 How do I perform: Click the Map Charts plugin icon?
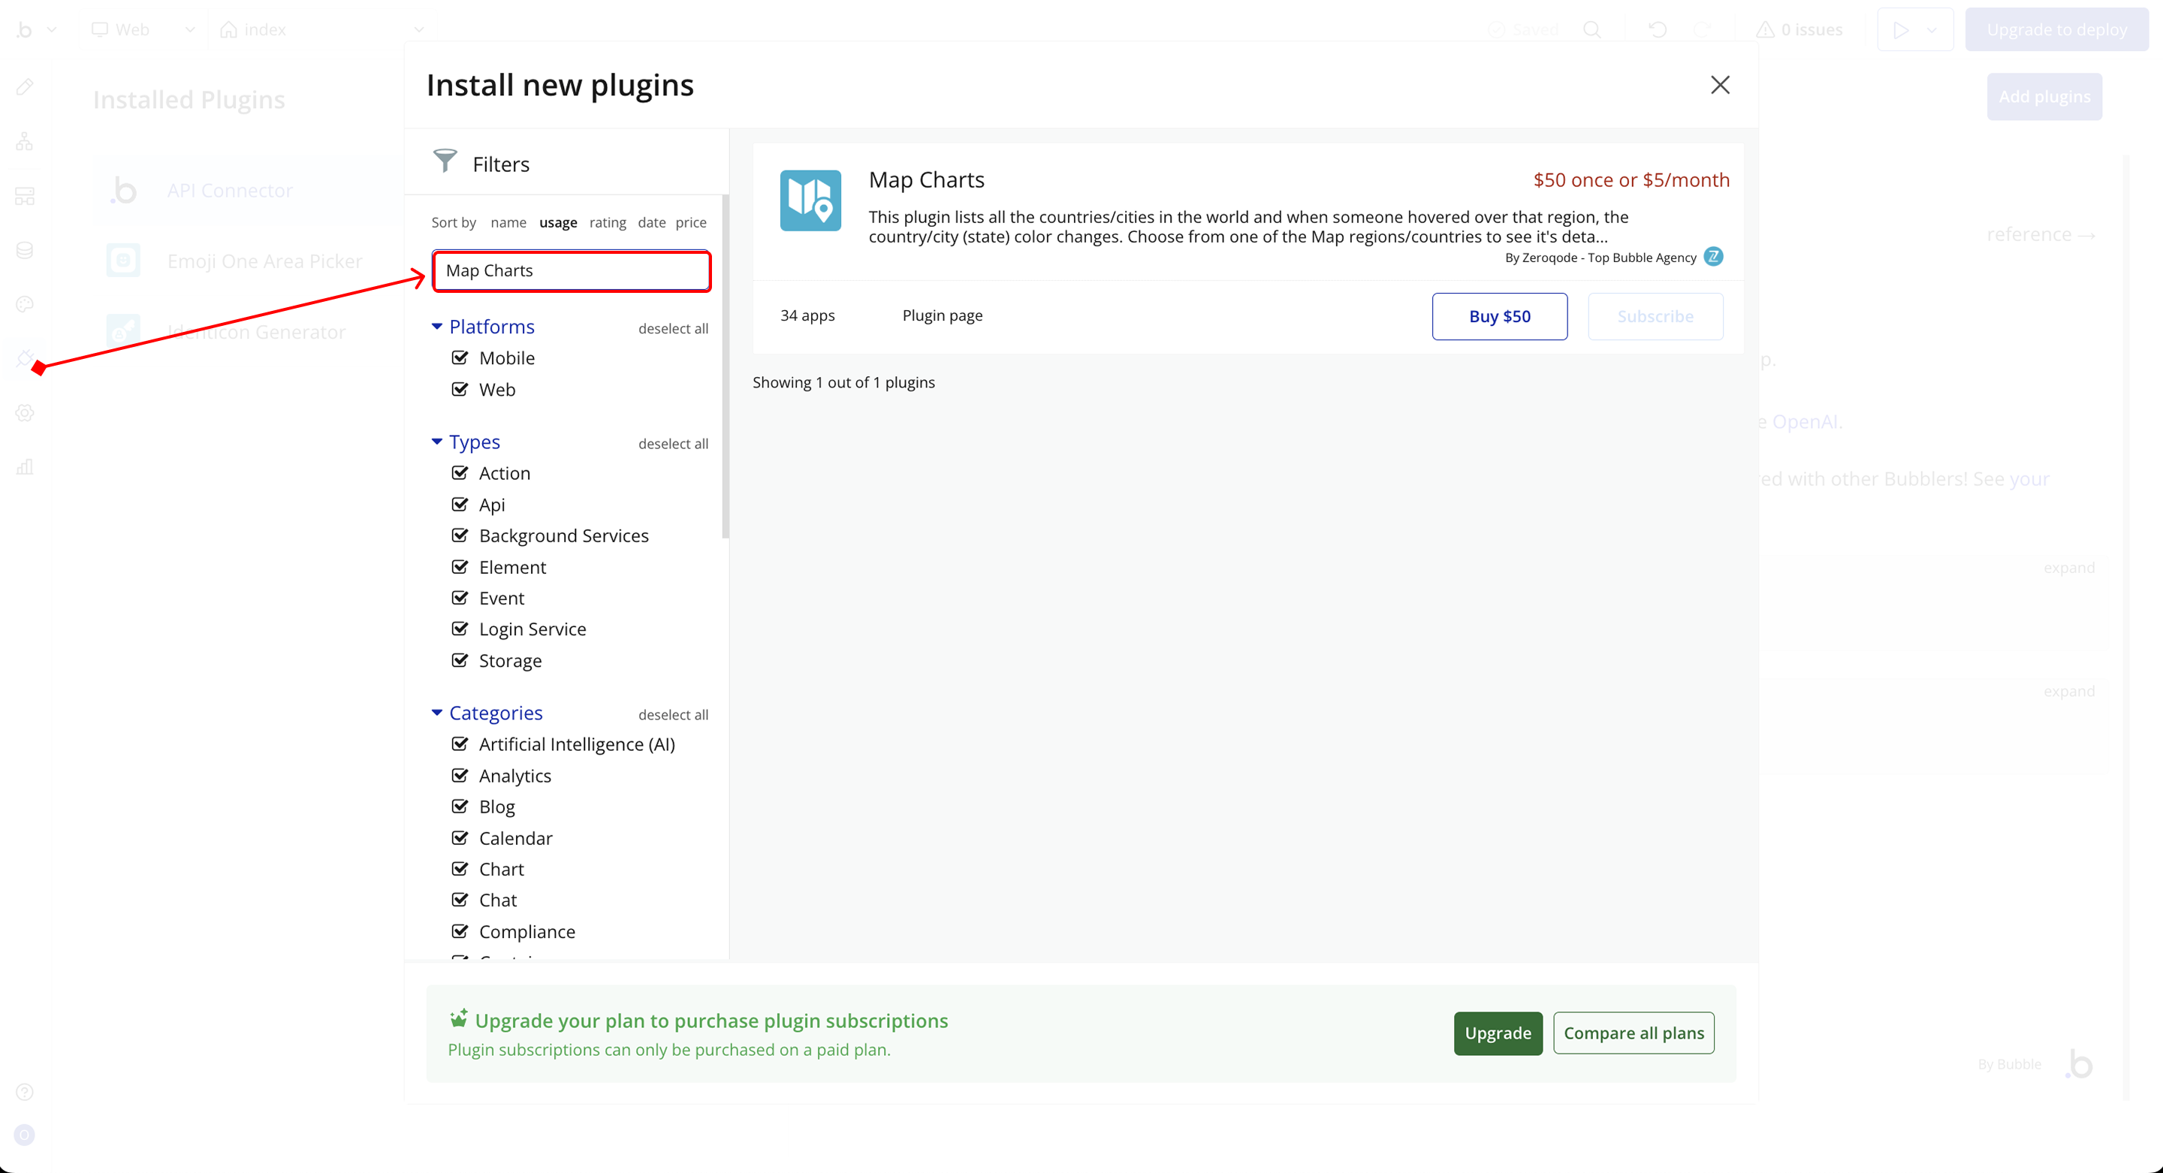coord(810,200)
